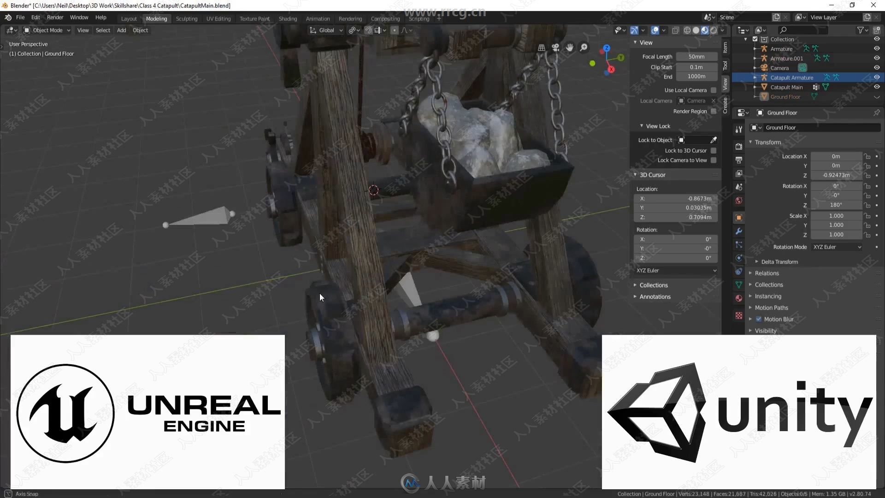Click the Lock to Object eyedropper
The width and height of the screenshot is (885, 498).
(714, 140)
